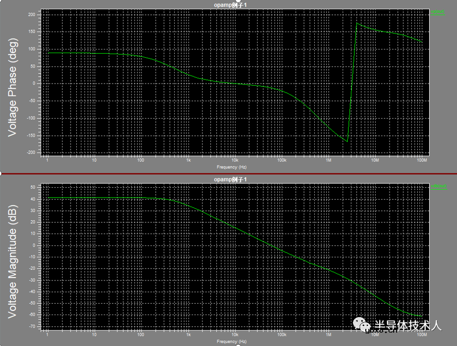
Task: Click the 50 tick on the magnitude axis
Action: [33, 187]
